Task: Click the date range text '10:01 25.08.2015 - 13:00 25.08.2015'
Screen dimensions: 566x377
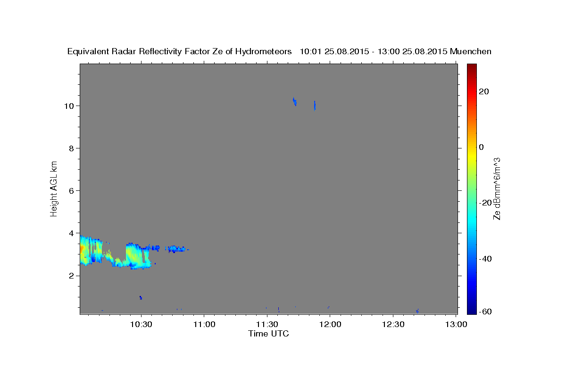Action: click(374, 51)
